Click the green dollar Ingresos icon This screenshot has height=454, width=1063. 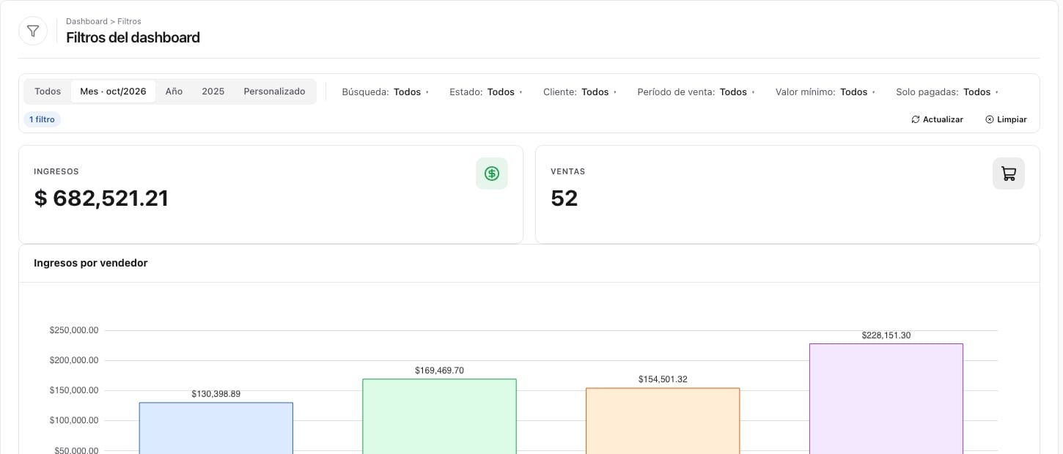coord(492,174)
